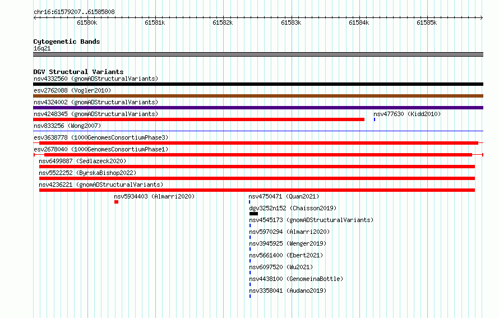Open nsv5522252 (ByrskaBishop2022) label
The width and height of the screenshot is (499, 318).
click(x=87, y=173)
